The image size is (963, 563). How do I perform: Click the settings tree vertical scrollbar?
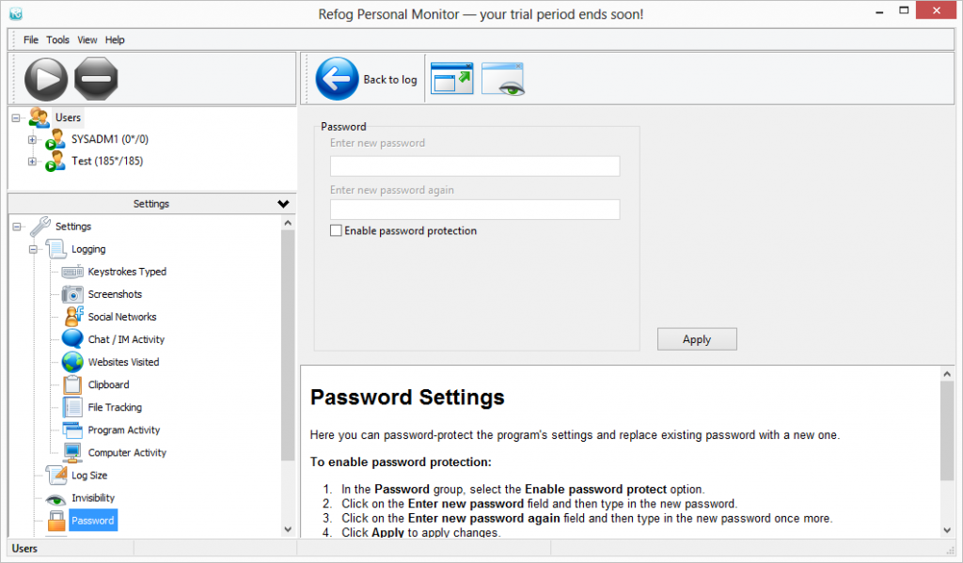point(289,376)
